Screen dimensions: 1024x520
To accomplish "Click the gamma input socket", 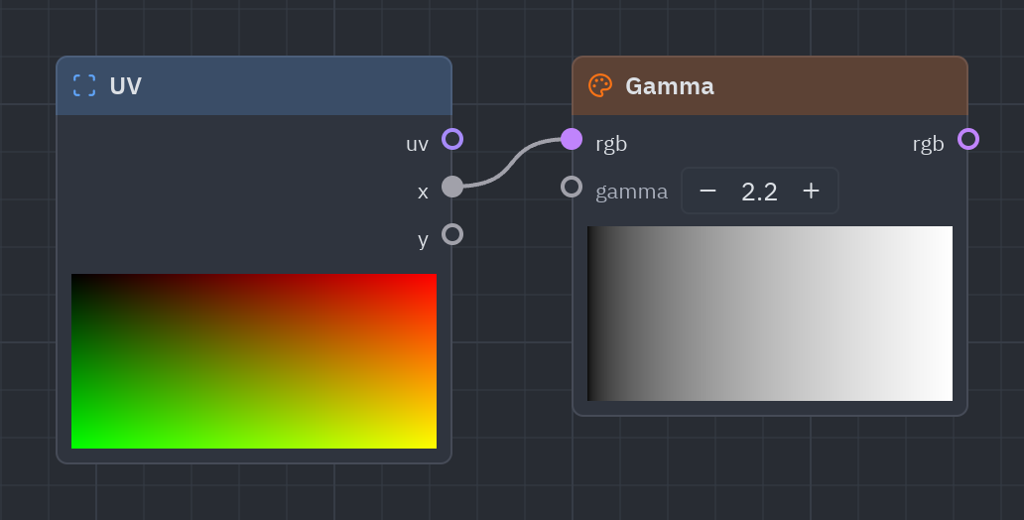I will (x=572, y=187).
